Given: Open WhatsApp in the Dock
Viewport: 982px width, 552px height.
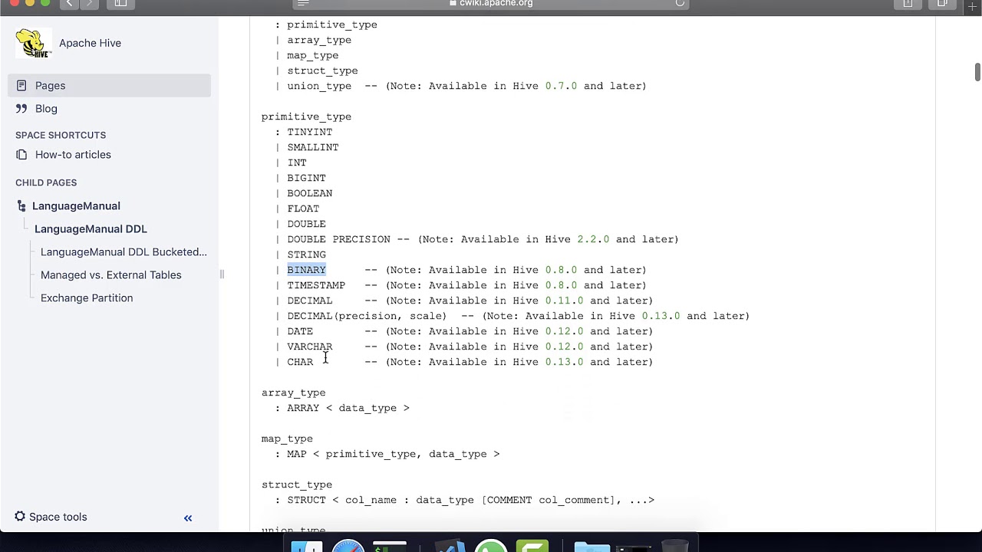Looking at the screenshot, I should (491, 547).
